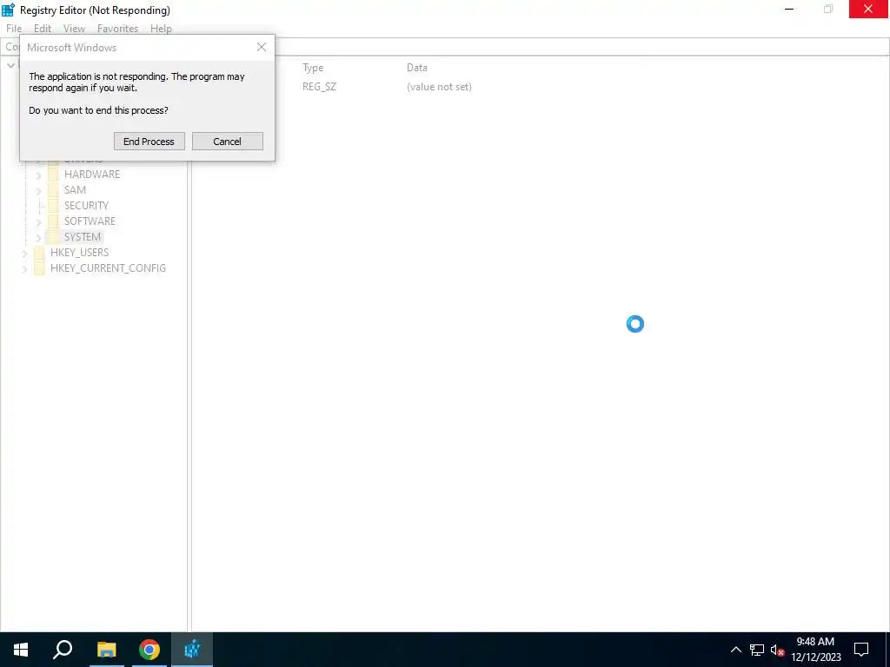
Task: Open the Windows Start menu
Action: [21, 650]
